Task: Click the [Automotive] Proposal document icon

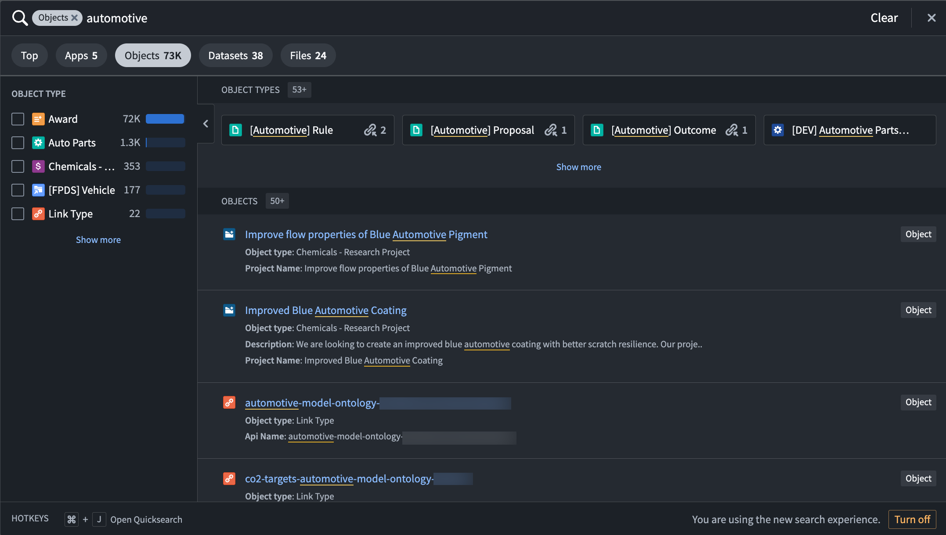Action: pyautogui.click(x=416, y=129)
